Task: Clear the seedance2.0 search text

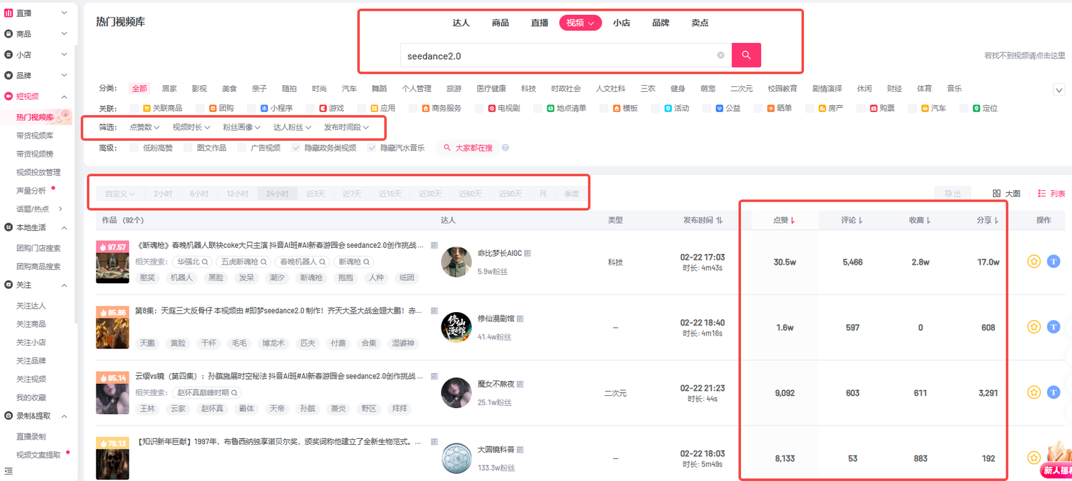Action: coord(720,56)
